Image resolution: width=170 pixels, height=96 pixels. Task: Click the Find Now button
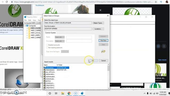[x=103, y=41]
